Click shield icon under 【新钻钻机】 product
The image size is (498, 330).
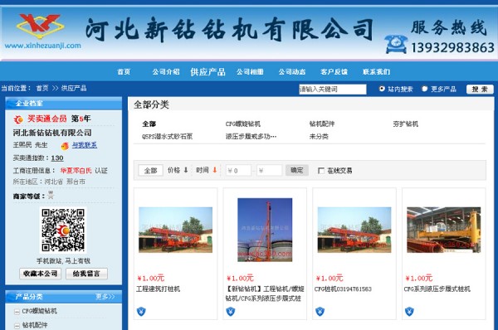point(231,312)
